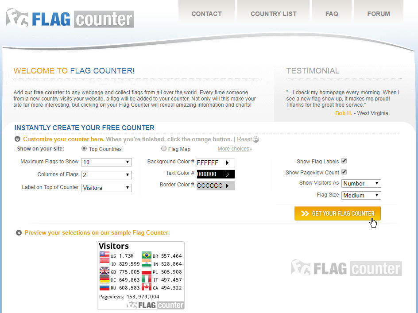Screen dimensions: 418x313
Task: Click the Background Color FFFFFF swatch field
Action: (x=216, y=162)
